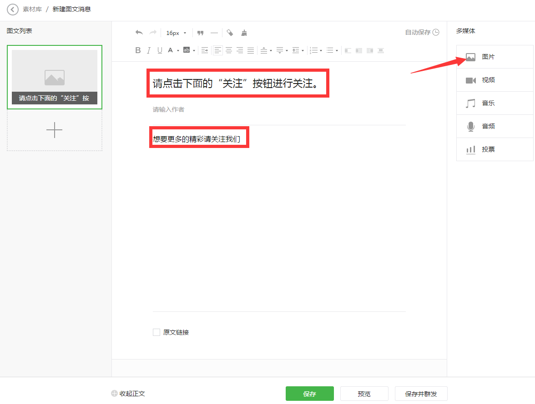Expand the line spacing dropdown

click(x=303, y=50)
